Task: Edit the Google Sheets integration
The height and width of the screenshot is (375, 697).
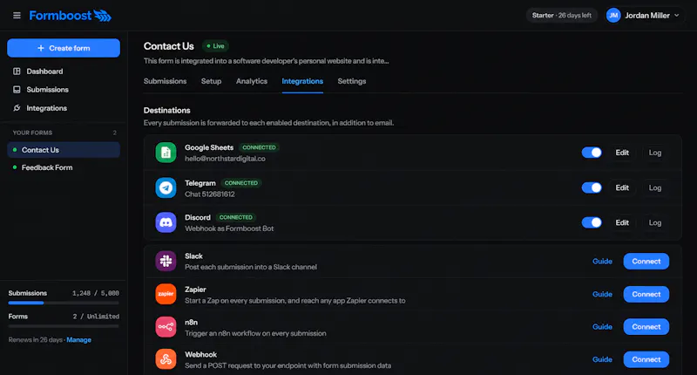Action: point(622,153)
